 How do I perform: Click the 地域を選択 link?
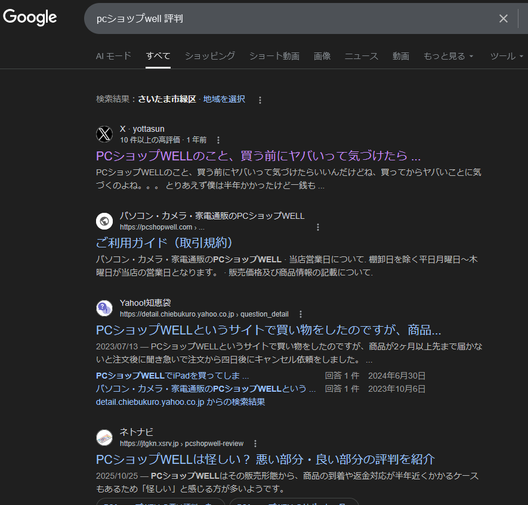(x=223, y=99)
